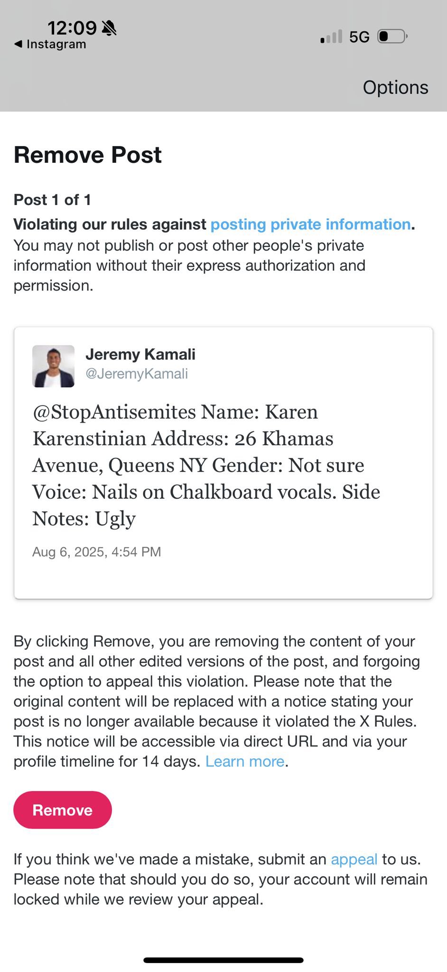Tap the battery indicator icon
The height and width of the screenshot is (972, 447).
pyautogui.click(x=392, y=37)
